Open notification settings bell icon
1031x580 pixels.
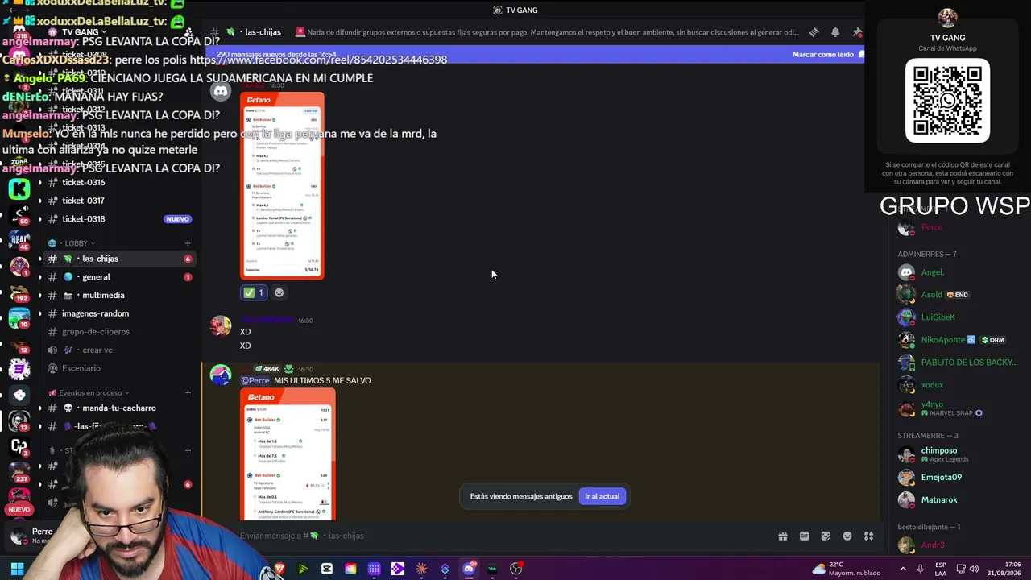click(x=835, y=32)
